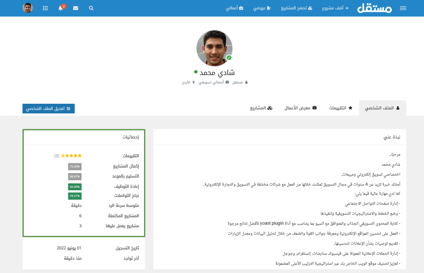Open the hamburger side menu
Image resolution: width=424 pixels, height=273 pixels.
[x=403, y=8]
